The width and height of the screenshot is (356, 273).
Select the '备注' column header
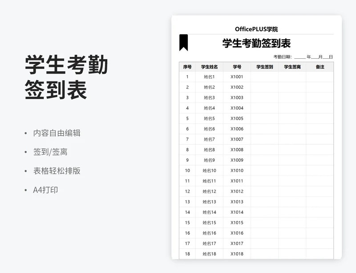tap(320, 67)
